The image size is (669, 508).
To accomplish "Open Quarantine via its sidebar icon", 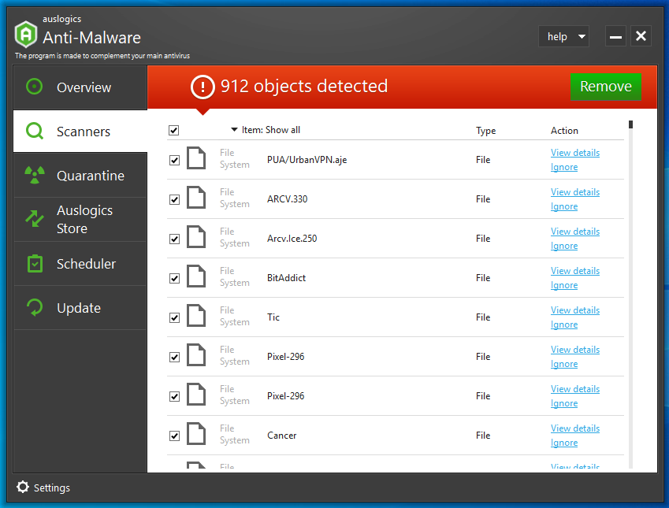I will [x=35, y=175].
